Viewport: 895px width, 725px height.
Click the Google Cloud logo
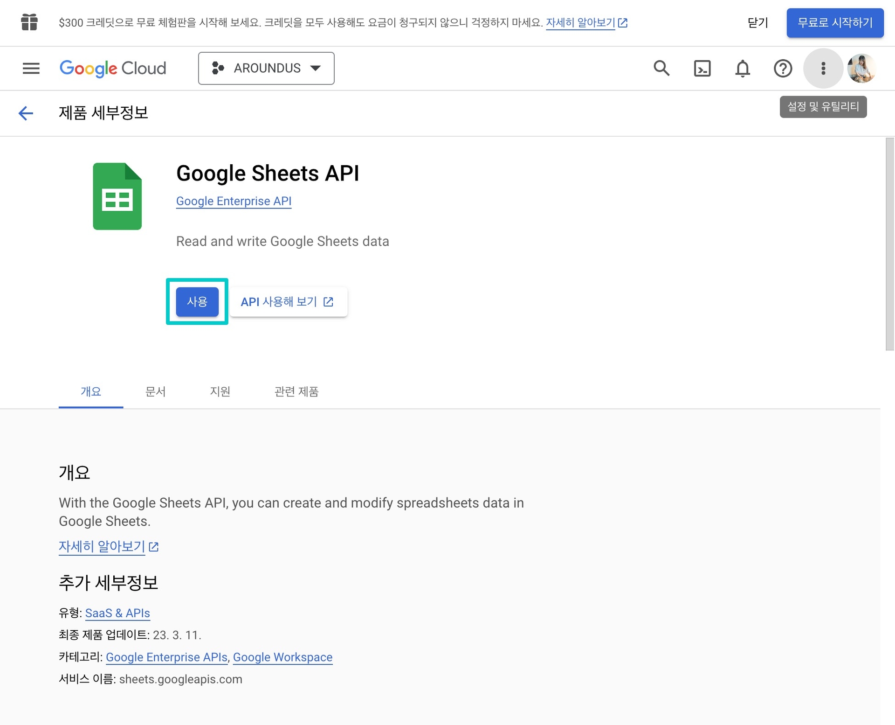point(113,68)
